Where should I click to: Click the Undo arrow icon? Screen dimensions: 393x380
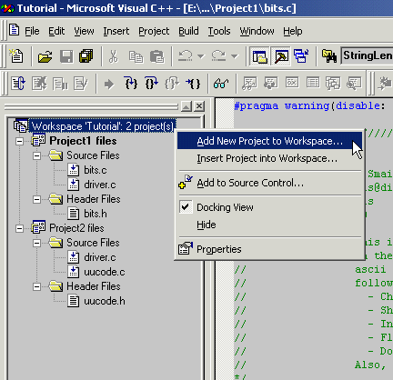coord(186,56)
